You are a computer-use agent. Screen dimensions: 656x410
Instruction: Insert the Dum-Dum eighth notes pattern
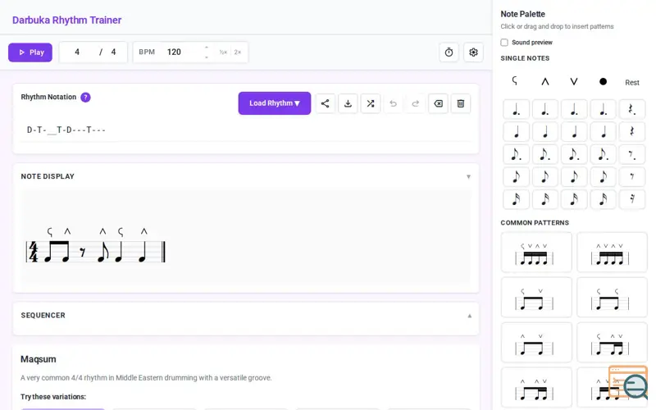coord(612,298)
